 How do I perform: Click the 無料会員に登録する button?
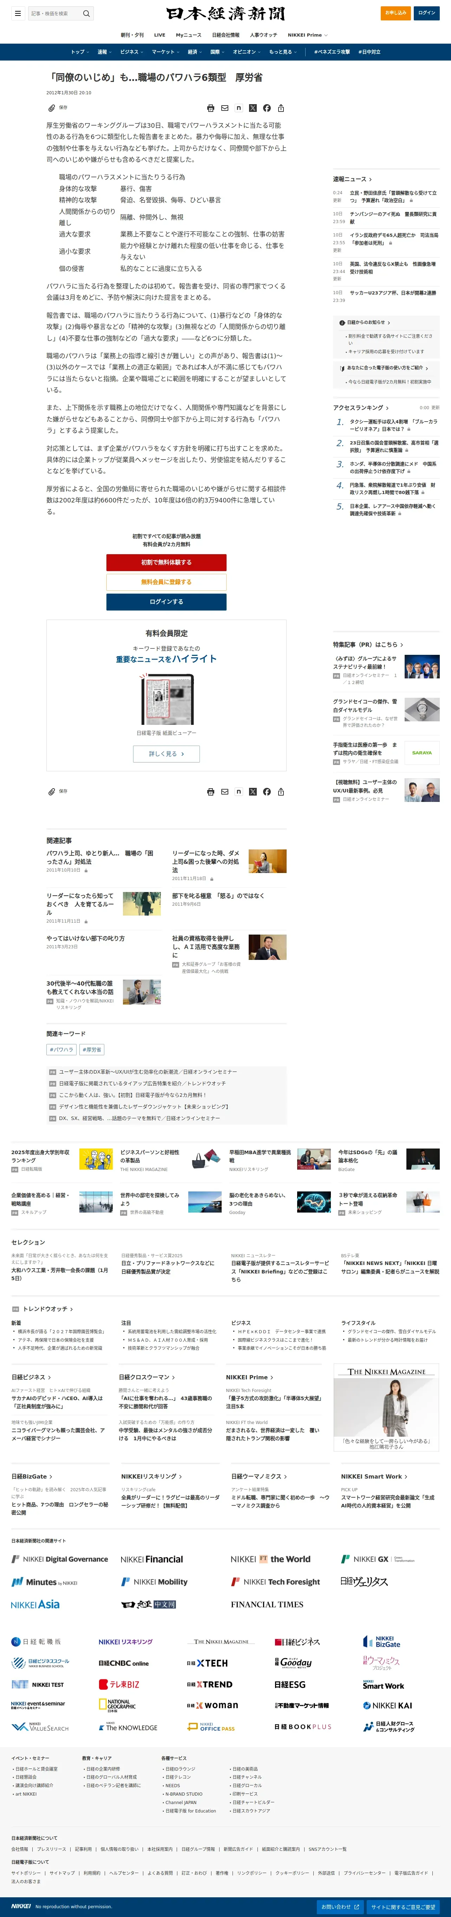point(166,582)
